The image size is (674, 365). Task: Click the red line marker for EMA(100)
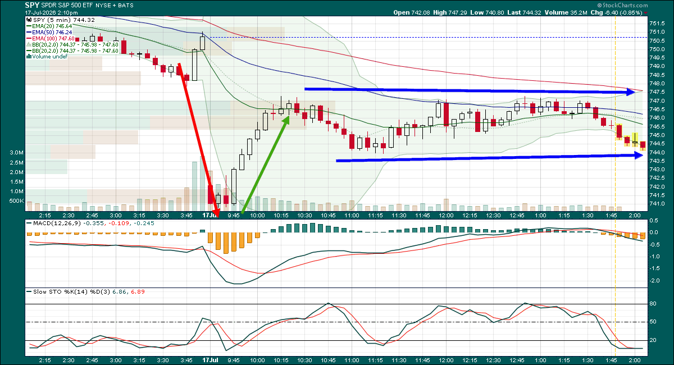[30, 38]
